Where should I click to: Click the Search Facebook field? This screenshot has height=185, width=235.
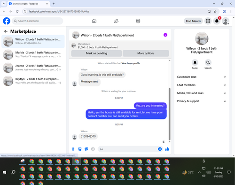tap(38, 21)
